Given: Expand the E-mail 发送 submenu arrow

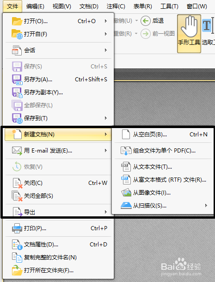Looking at the screenshot, I should click(106, 151).
